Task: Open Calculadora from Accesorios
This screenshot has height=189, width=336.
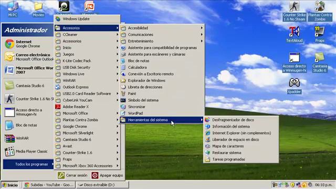Action: click(x=162, y=67)
